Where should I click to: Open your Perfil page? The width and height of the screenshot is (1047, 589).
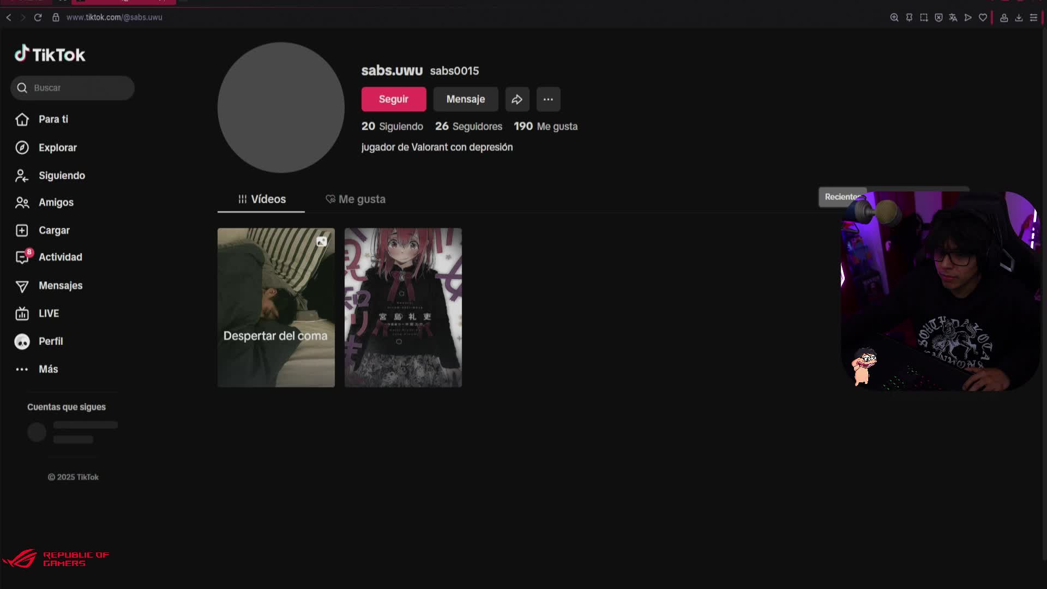39,341
